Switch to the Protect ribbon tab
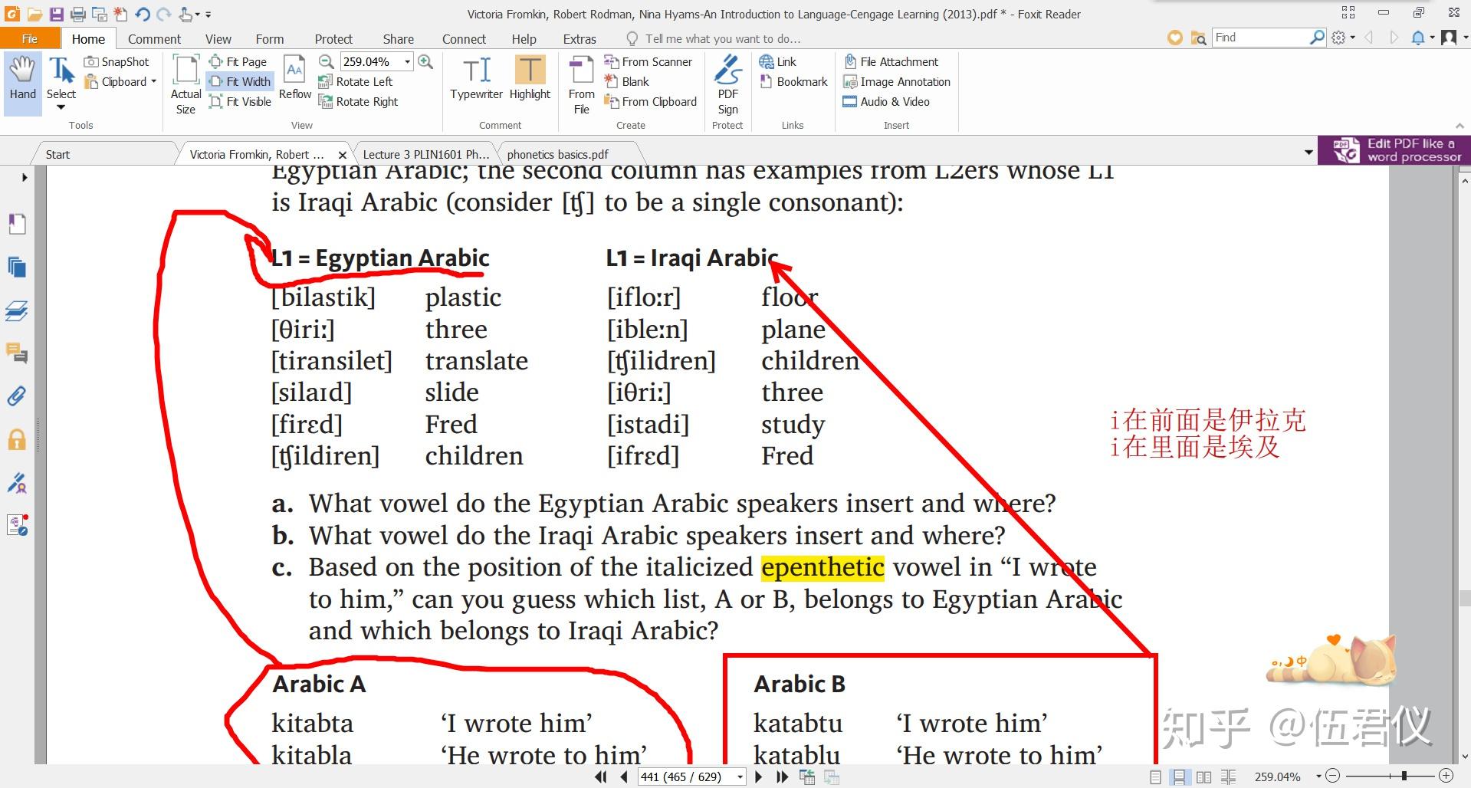Screen dimensions: 1471x788 pyautogui.click(x=333, y=39)
